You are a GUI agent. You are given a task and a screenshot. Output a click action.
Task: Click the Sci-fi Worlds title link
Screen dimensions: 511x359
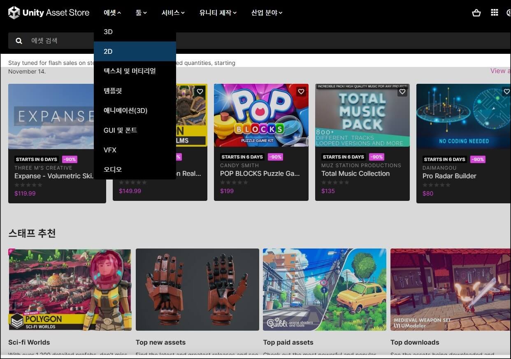click(x=29, y=342)
